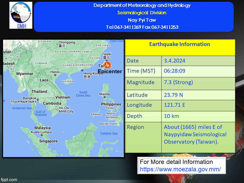244x183 pixels.
Task: Click the Tel and Fax number line
Action: click(142, 27)
